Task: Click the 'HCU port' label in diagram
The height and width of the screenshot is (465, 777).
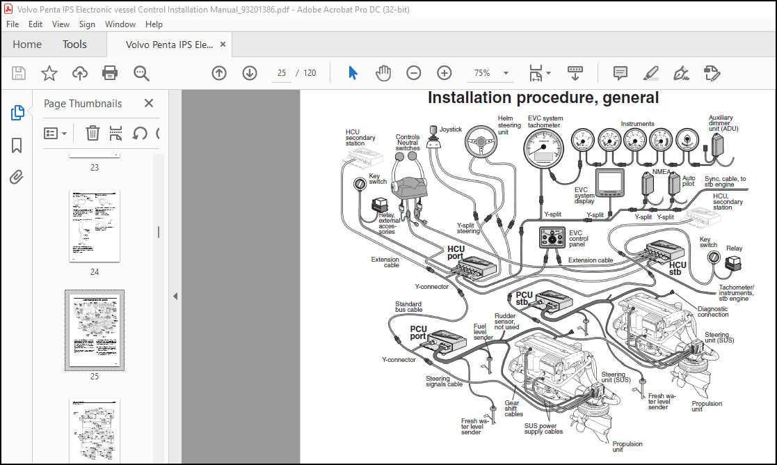Action: click(x=456, y=252)
